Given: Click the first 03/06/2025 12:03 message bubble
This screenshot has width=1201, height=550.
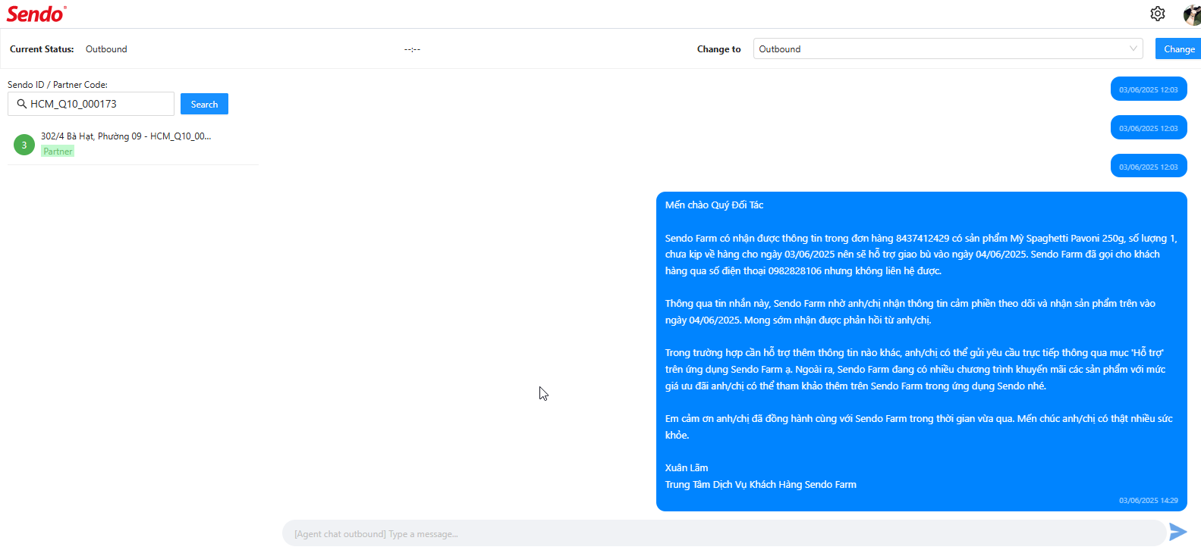Looking at the screenshot, I should tap(1149, 89).
